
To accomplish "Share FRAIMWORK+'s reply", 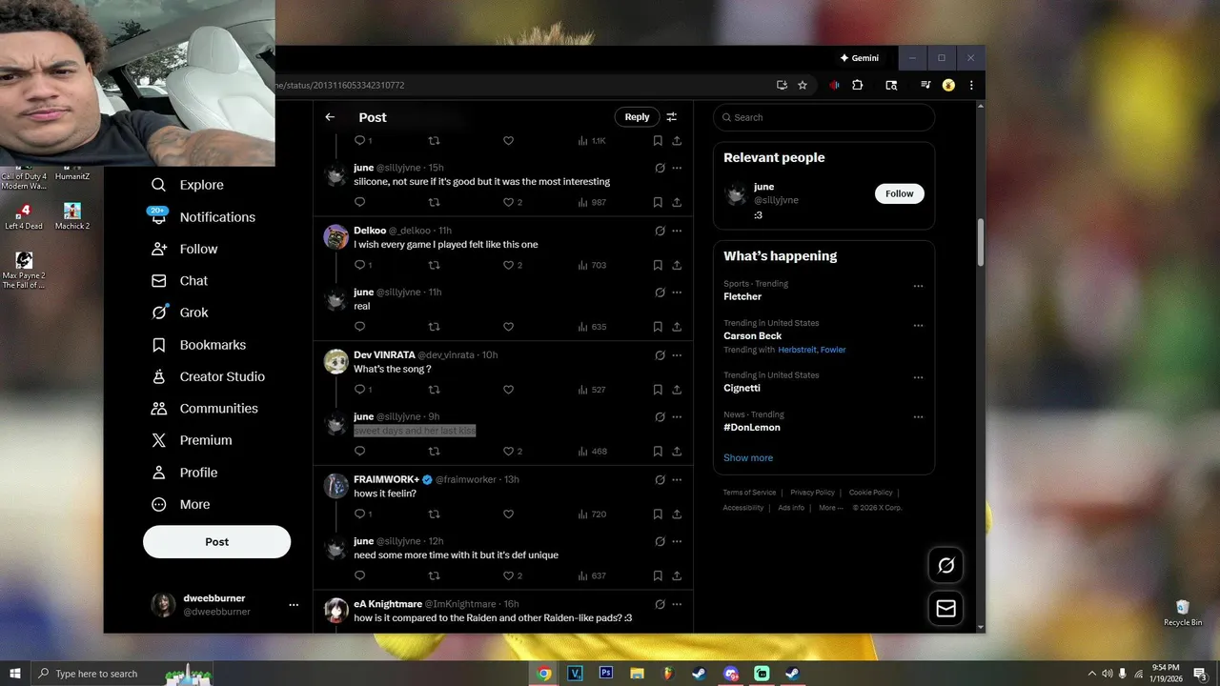I will (x=677, y=514).
